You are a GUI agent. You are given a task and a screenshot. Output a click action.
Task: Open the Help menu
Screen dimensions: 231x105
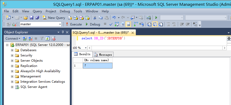coord(105,11)
